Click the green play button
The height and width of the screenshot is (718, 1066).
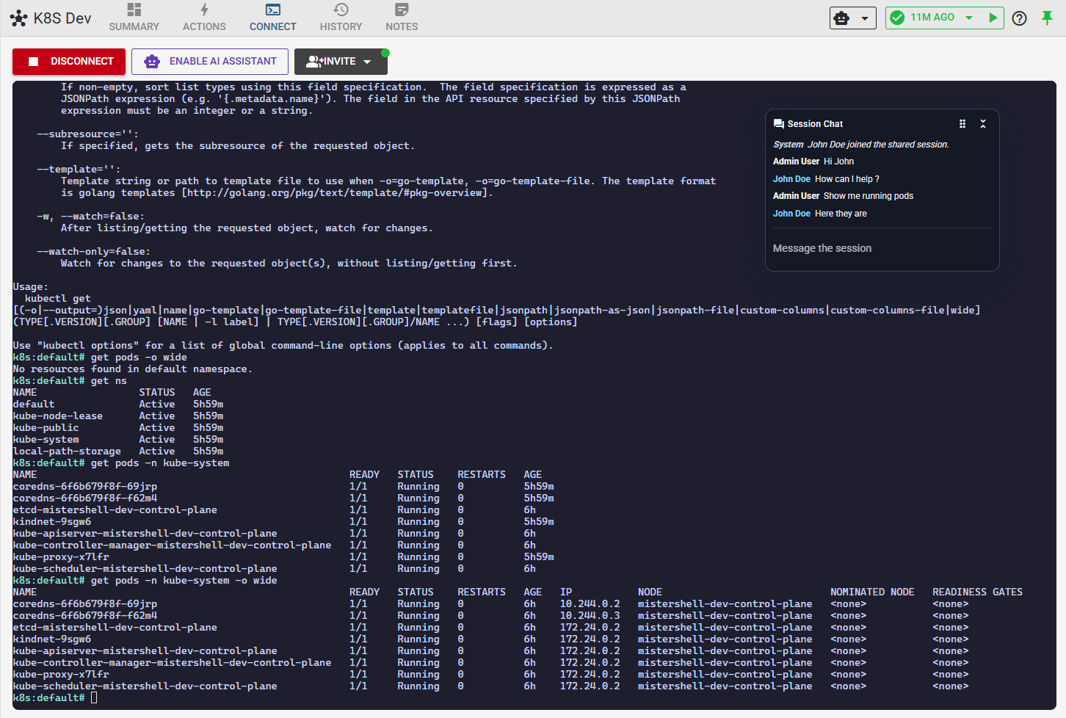point(993,18)
